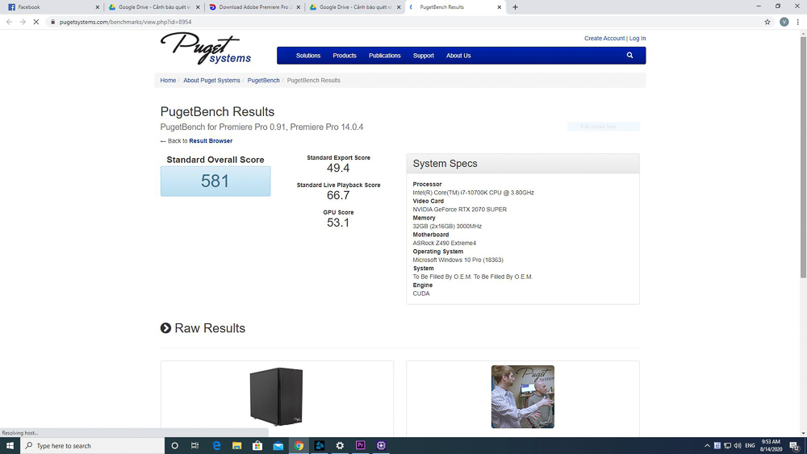Open volume control in system tray
807x454 pixels.
(738, 445)
